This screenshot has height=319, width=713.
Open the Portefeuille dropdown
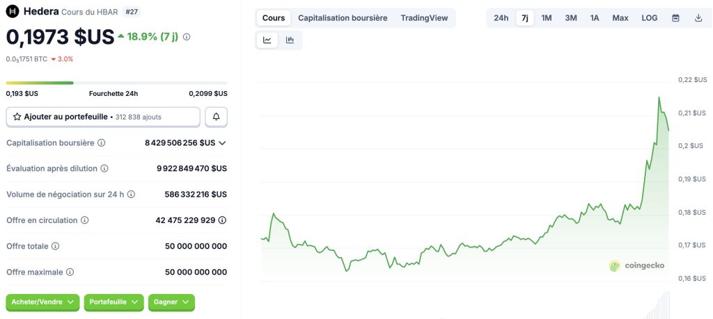coord(113,302)
